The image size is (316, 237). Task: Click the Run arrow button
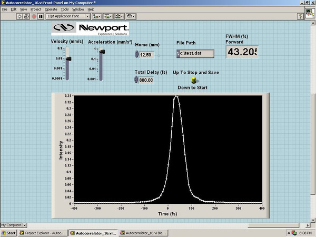coord(19,16)
